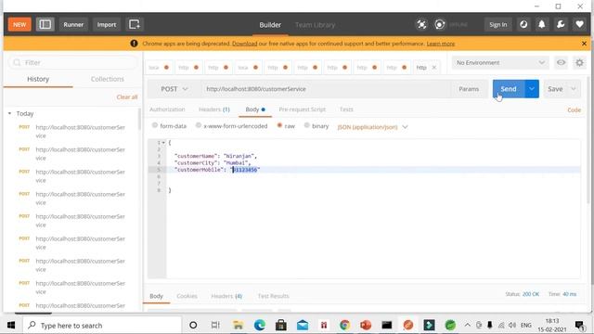Select the binary body option
The width and height of the screenshot is (594, 334).
pos(307,125)
